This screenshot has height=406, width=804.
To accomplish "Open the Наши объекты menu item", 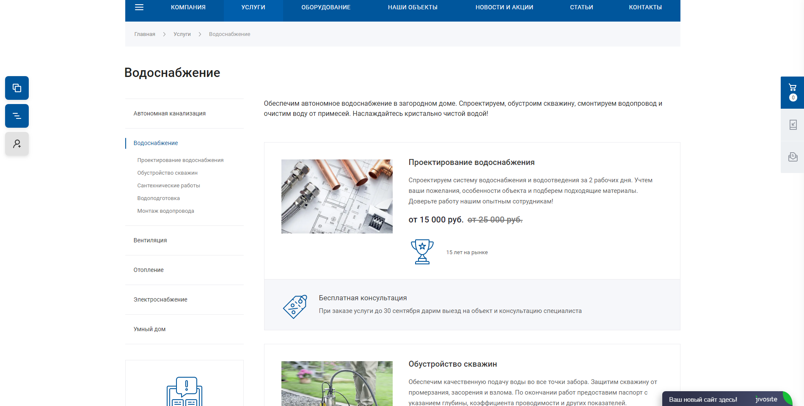I will [x=413, y=7].
